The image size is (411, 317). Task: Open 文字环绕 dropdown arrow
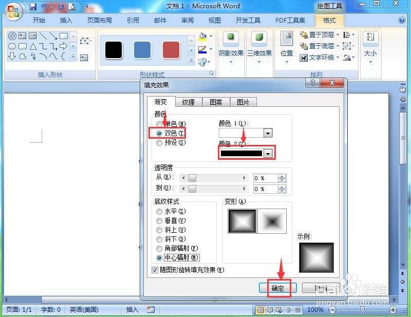point(338,58)
